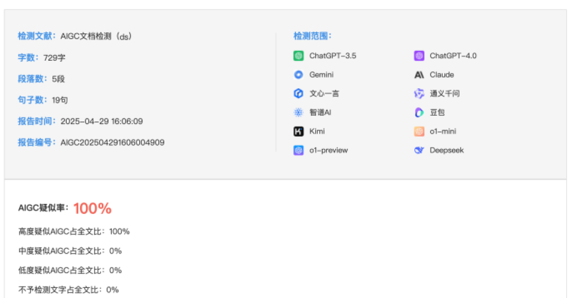Click the 句子数 label
Viewport: 572px width, 298px height.
pyautogui.click(x=32, y=100)
